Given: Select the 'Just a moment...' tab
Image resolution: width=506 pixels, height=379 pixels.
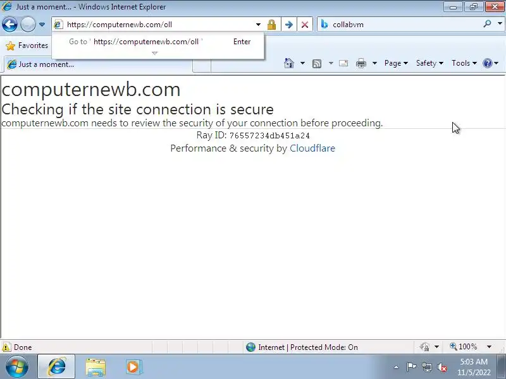Looking at the screenshot, I should coord(98,64).
